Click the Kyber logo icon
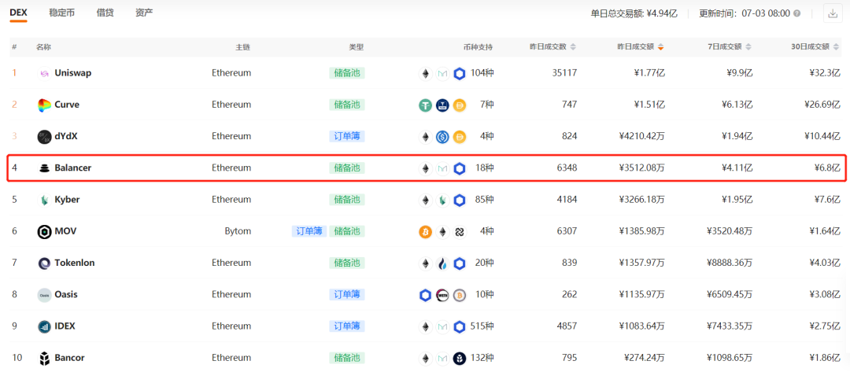 point(44,200)
